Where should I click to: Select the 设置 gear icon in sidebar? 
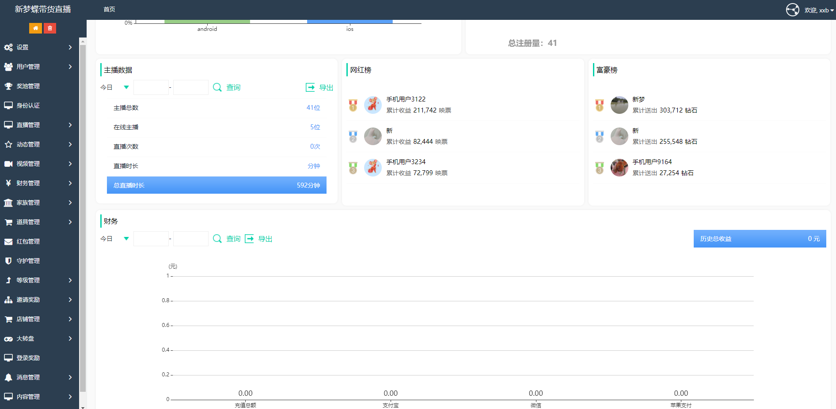(9, 47)
